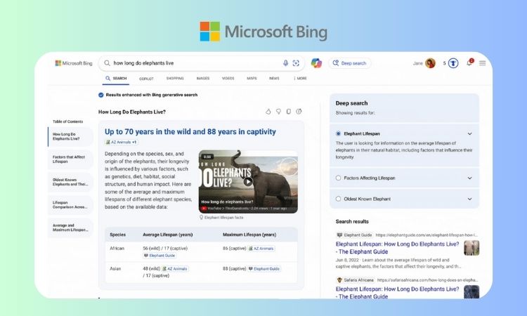Click the microphone voice search icon
The height and width of the screenshot is (316, 527).
click(285, 63)
